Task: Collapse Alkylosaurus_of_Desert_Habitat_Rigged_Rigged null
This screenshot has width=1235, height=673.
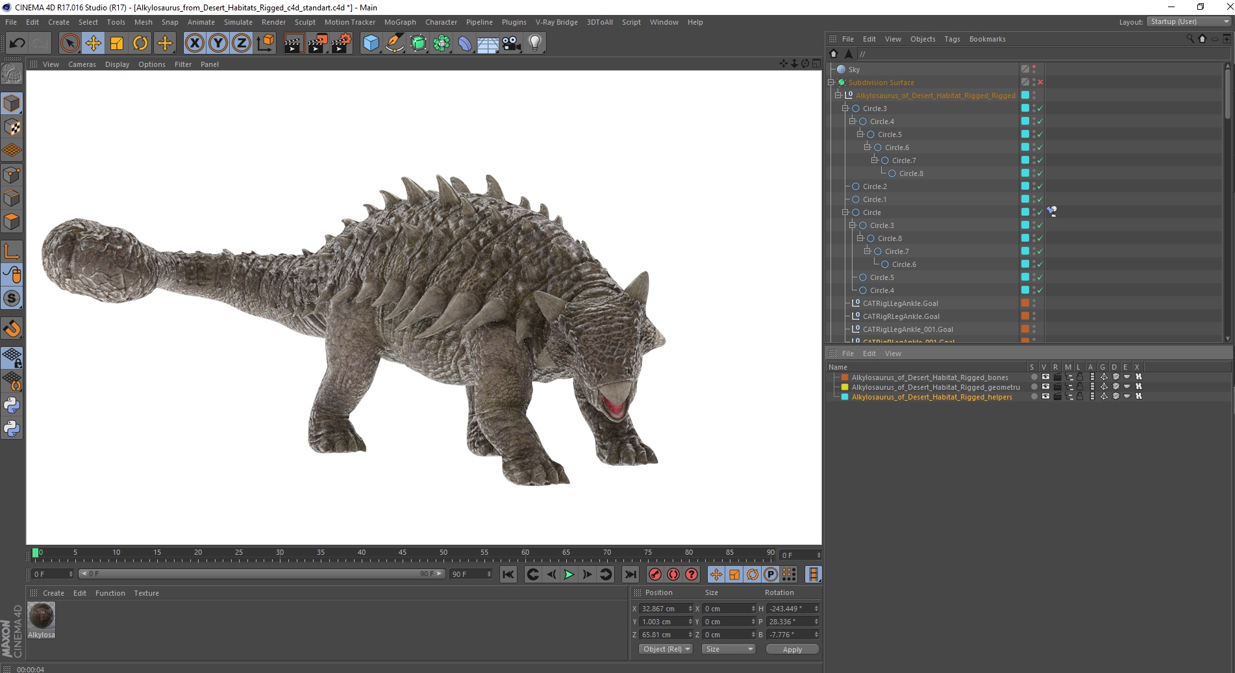Action: (x=838, y=95)
